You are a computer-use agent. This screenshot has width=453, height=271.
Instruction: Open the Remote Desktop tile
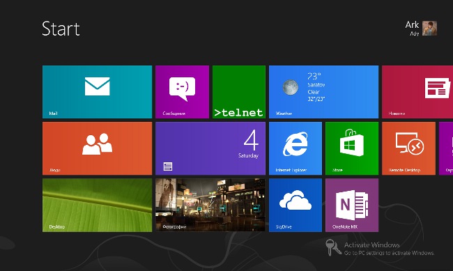408,148
